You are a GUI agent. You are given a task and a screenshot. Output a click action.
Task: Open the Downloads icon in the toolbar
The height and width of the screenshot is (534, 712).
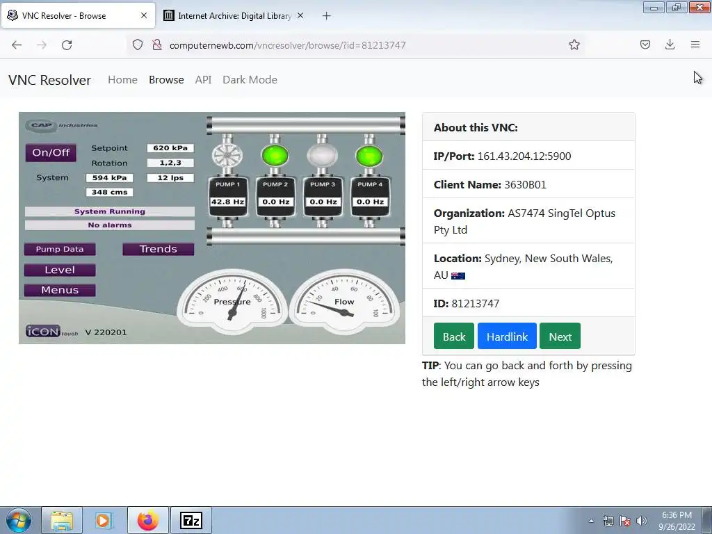(670, 44)
